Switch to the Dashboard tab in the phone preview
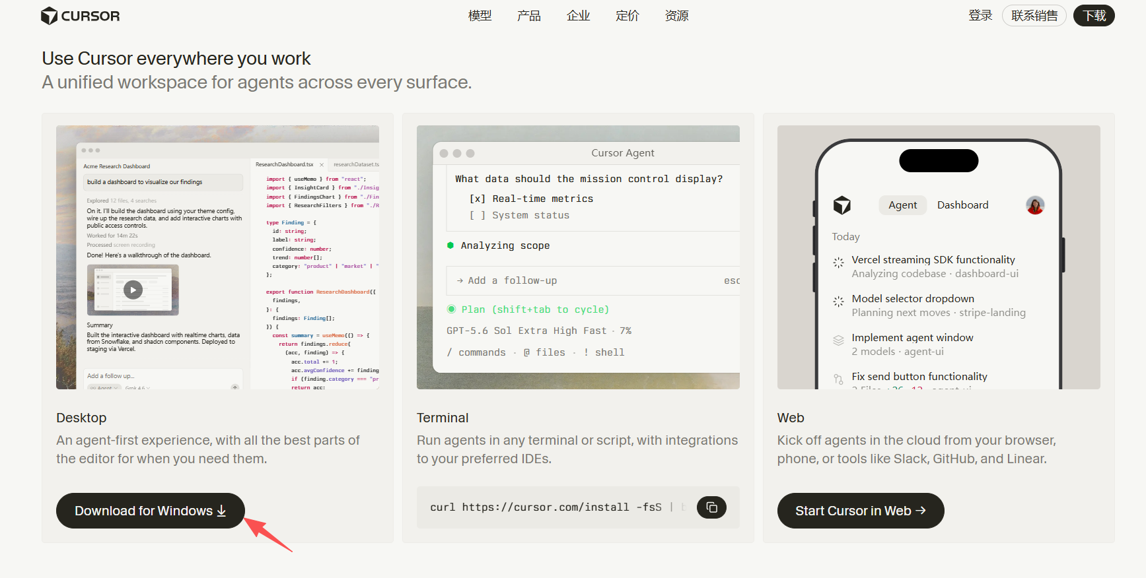This screenshot has width=1146, height=578. click(962, 205)
